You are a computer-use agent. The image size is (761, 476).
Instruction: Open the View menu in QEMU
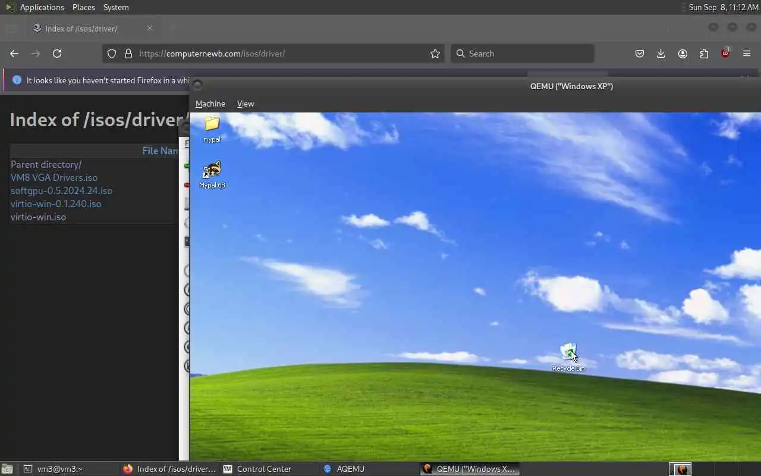tap(246, 104)
